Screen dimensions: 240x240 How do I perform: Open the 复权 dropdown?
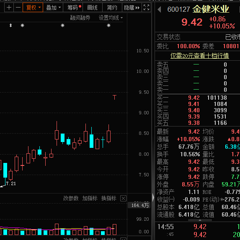33,8
